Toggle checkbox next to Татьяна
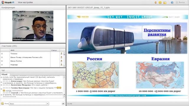Viewport: 189px width, 106px height. pyautogui.click(x=2, y=54)
